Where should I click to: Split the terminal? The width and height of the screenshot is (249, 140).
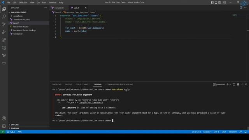[234, 84]
